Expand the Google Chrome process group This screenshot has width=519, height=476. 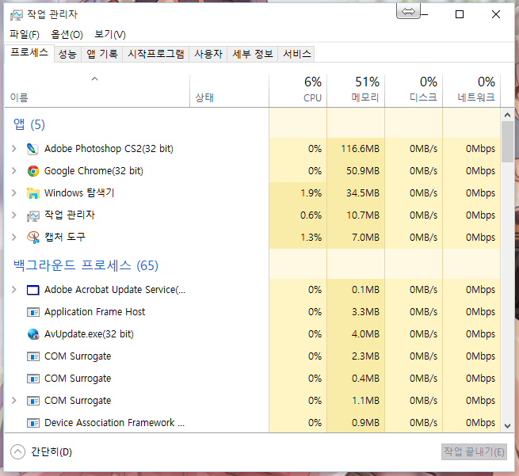tap(14, 171)
